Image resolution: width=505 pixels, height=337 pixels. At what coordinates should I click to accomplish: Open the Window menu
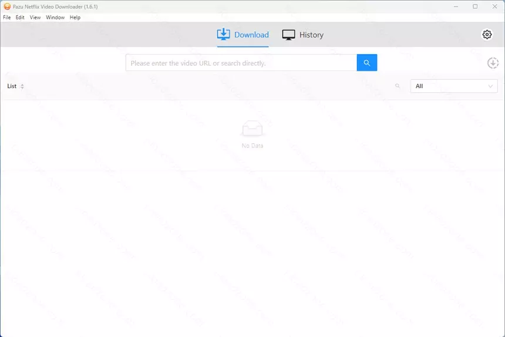[55, 18]
